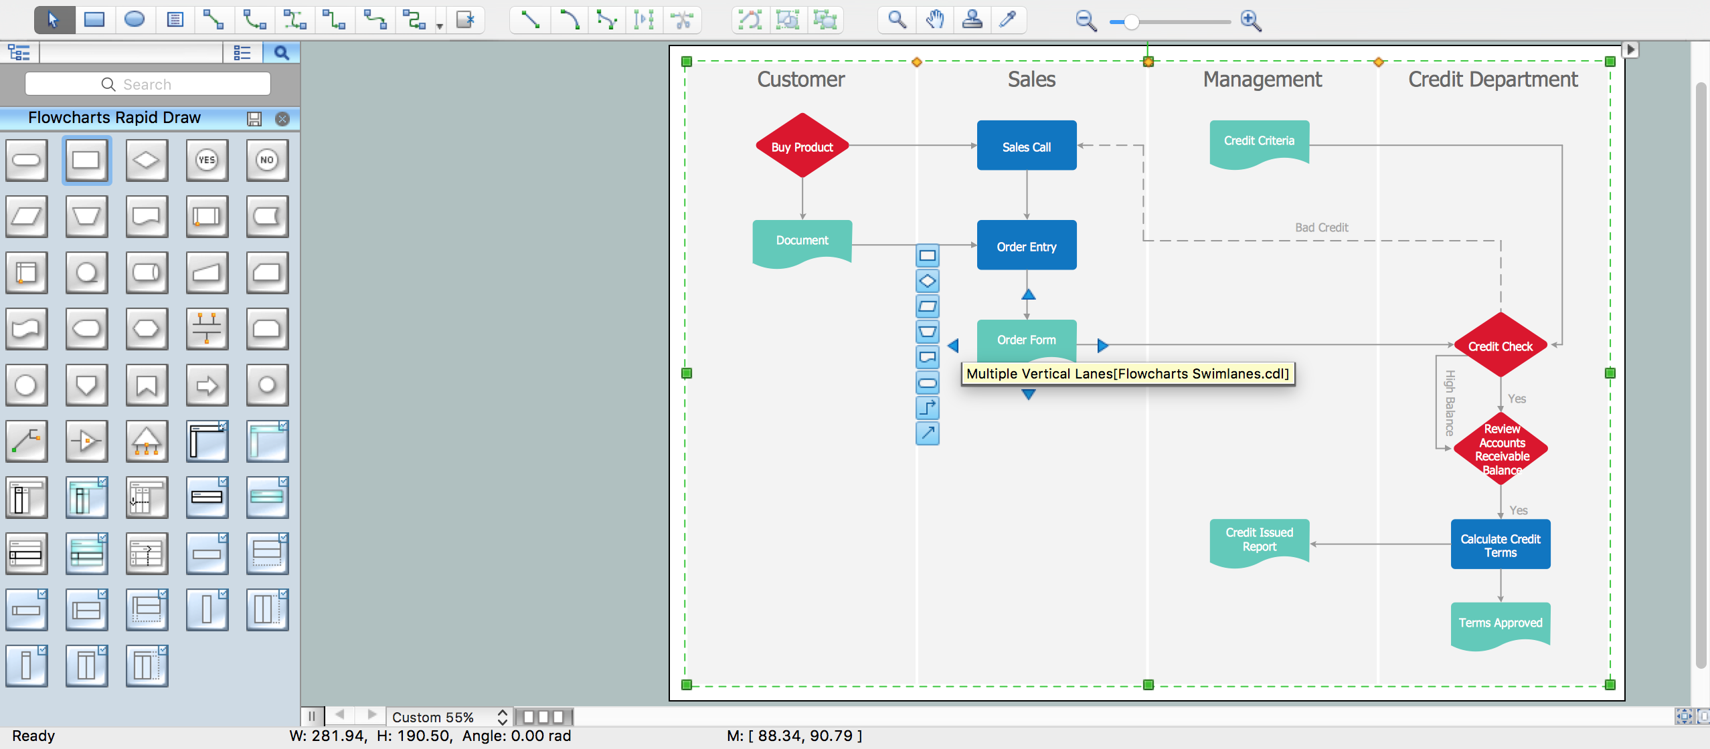Add diamond from rapid draw popup

click(928, 281)
